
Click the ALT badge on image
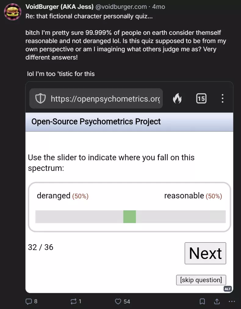point(227,289)
